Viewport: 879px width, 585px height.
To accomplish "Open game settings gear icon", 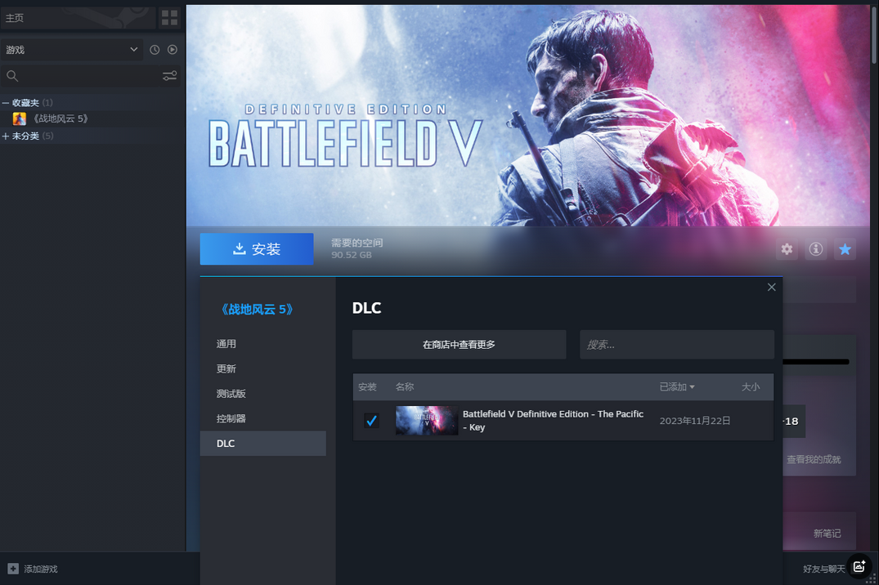I will [787, 249].
